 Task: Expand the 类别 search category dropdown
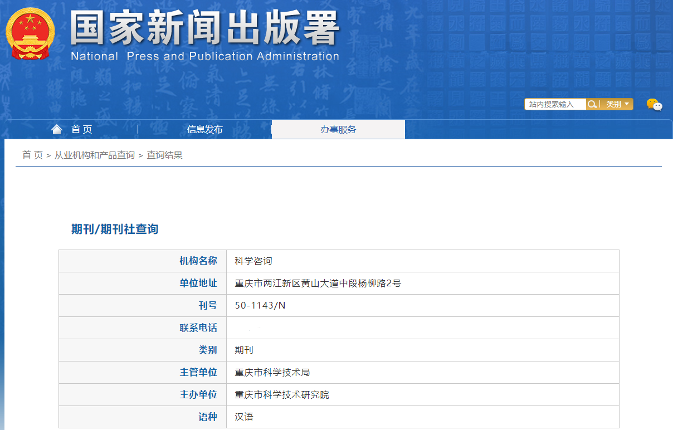[x=617, y=104]
